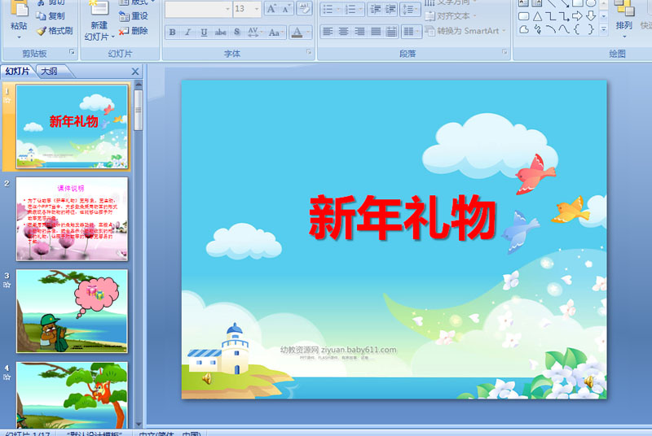
Task: Click thumbnail pane vertical scrollbar thumb
Action: click(x=139, y=111)
